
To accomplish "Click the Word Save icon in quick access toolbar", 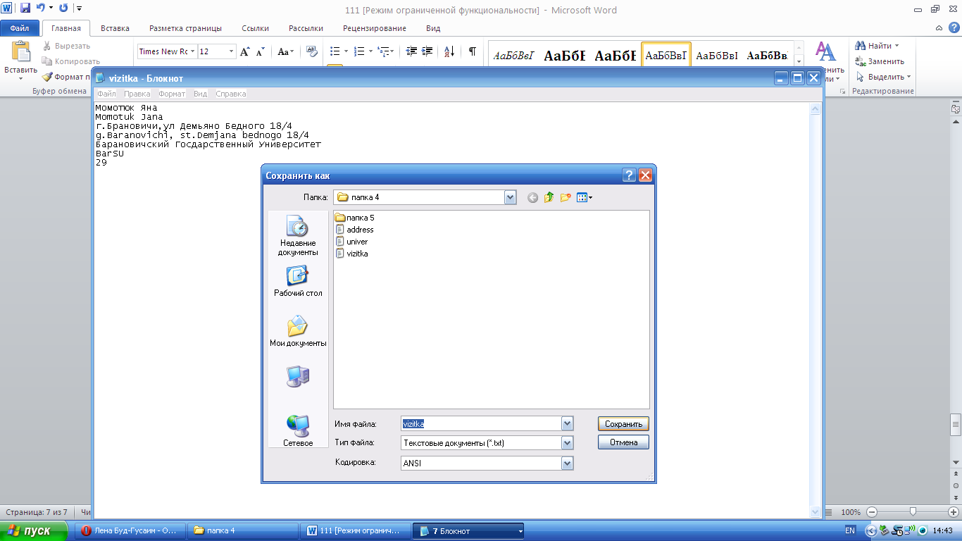I will (25, 8).
